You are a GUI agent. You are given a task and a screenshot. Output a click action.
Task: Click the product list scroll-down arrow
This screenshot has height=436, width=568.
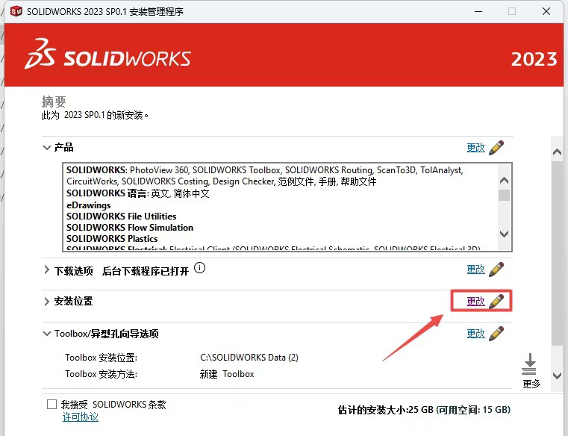point(504,234)
